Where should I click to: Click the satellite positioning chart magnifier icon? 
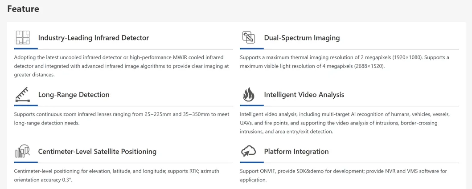click(22, 152)
